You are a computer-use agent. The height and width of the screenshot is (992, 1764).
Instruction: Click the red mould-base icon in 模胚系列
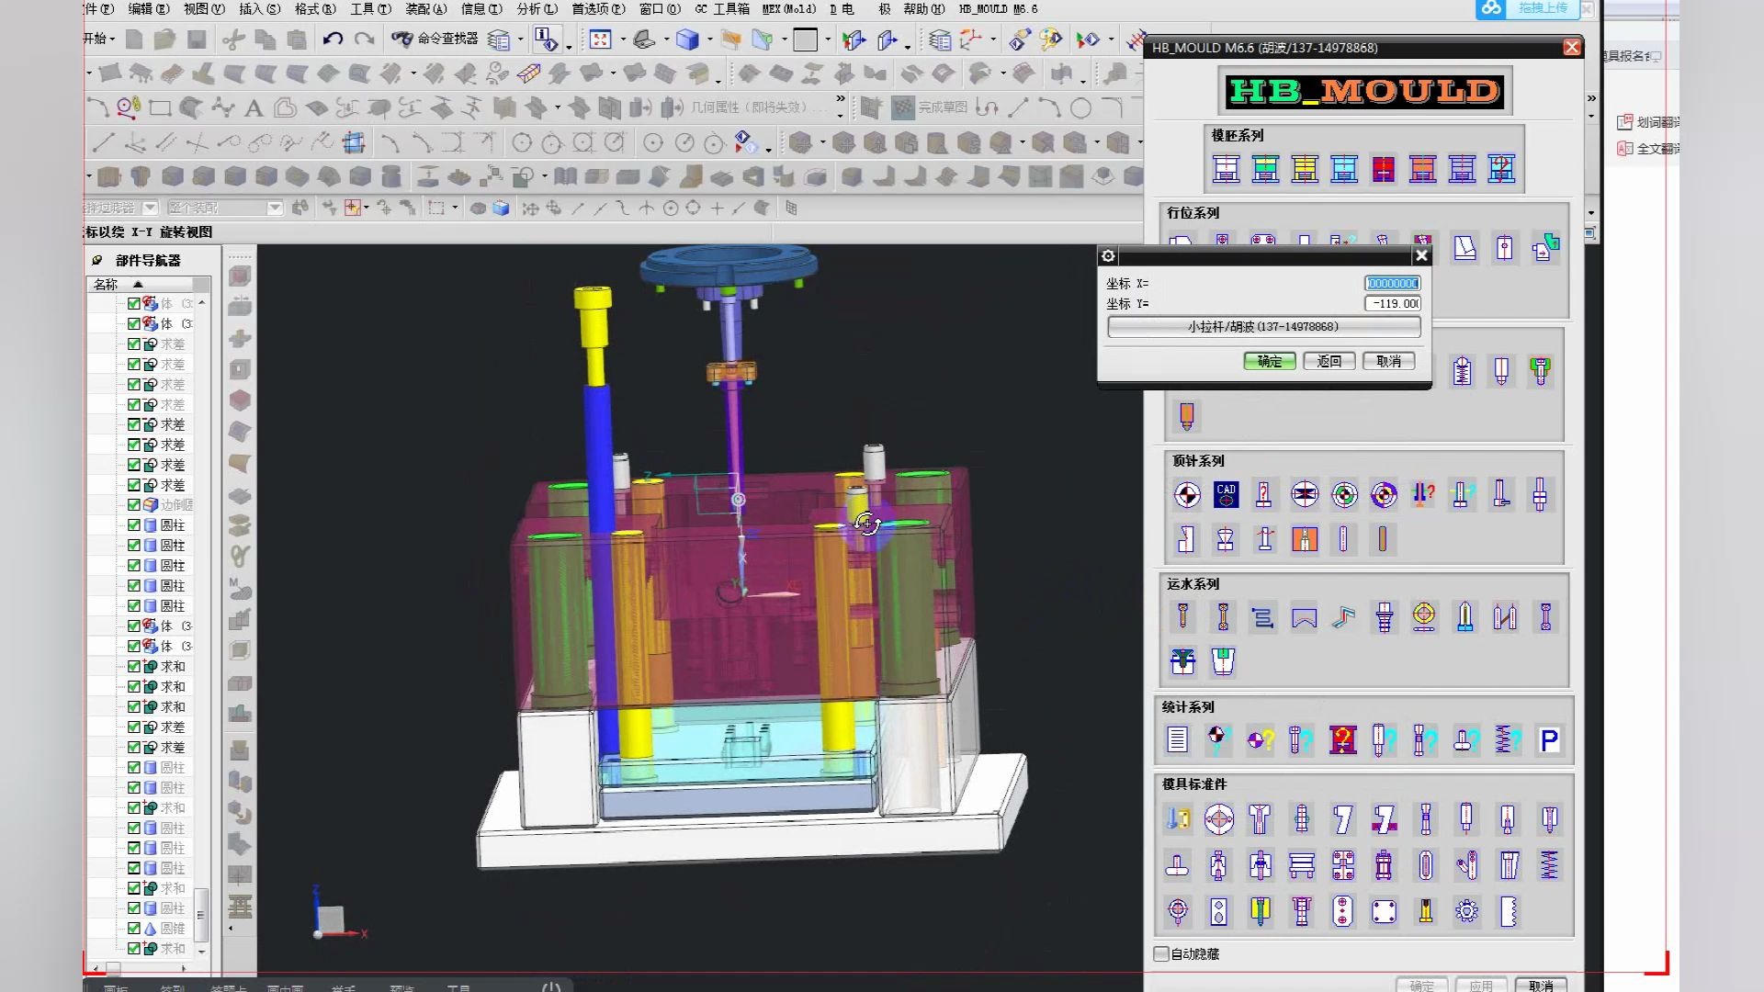(x=1384, y=169)
